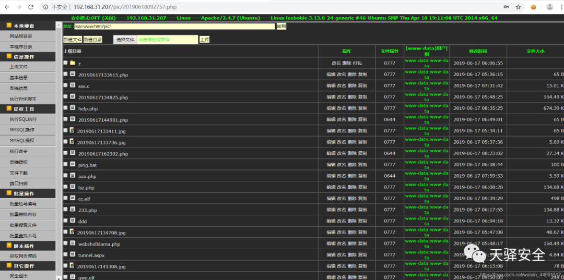Bookmark this page with the star icon

pyautogui.click(x=518, y=7)
